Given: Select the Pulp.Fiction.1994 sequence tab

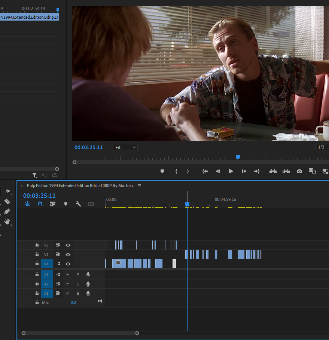Looking at the screenshot, I should point(80,186).
